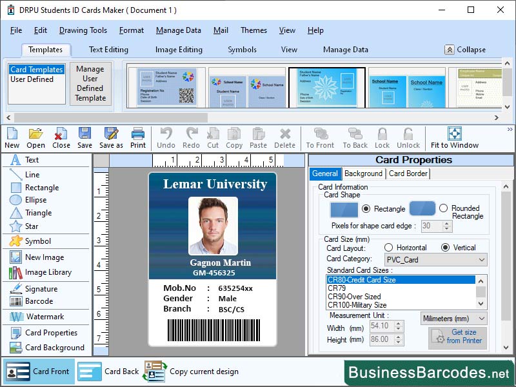Viewport: 516px width, 387px height.
Task: Select the Star drawing tool
Action: point(28,227)
